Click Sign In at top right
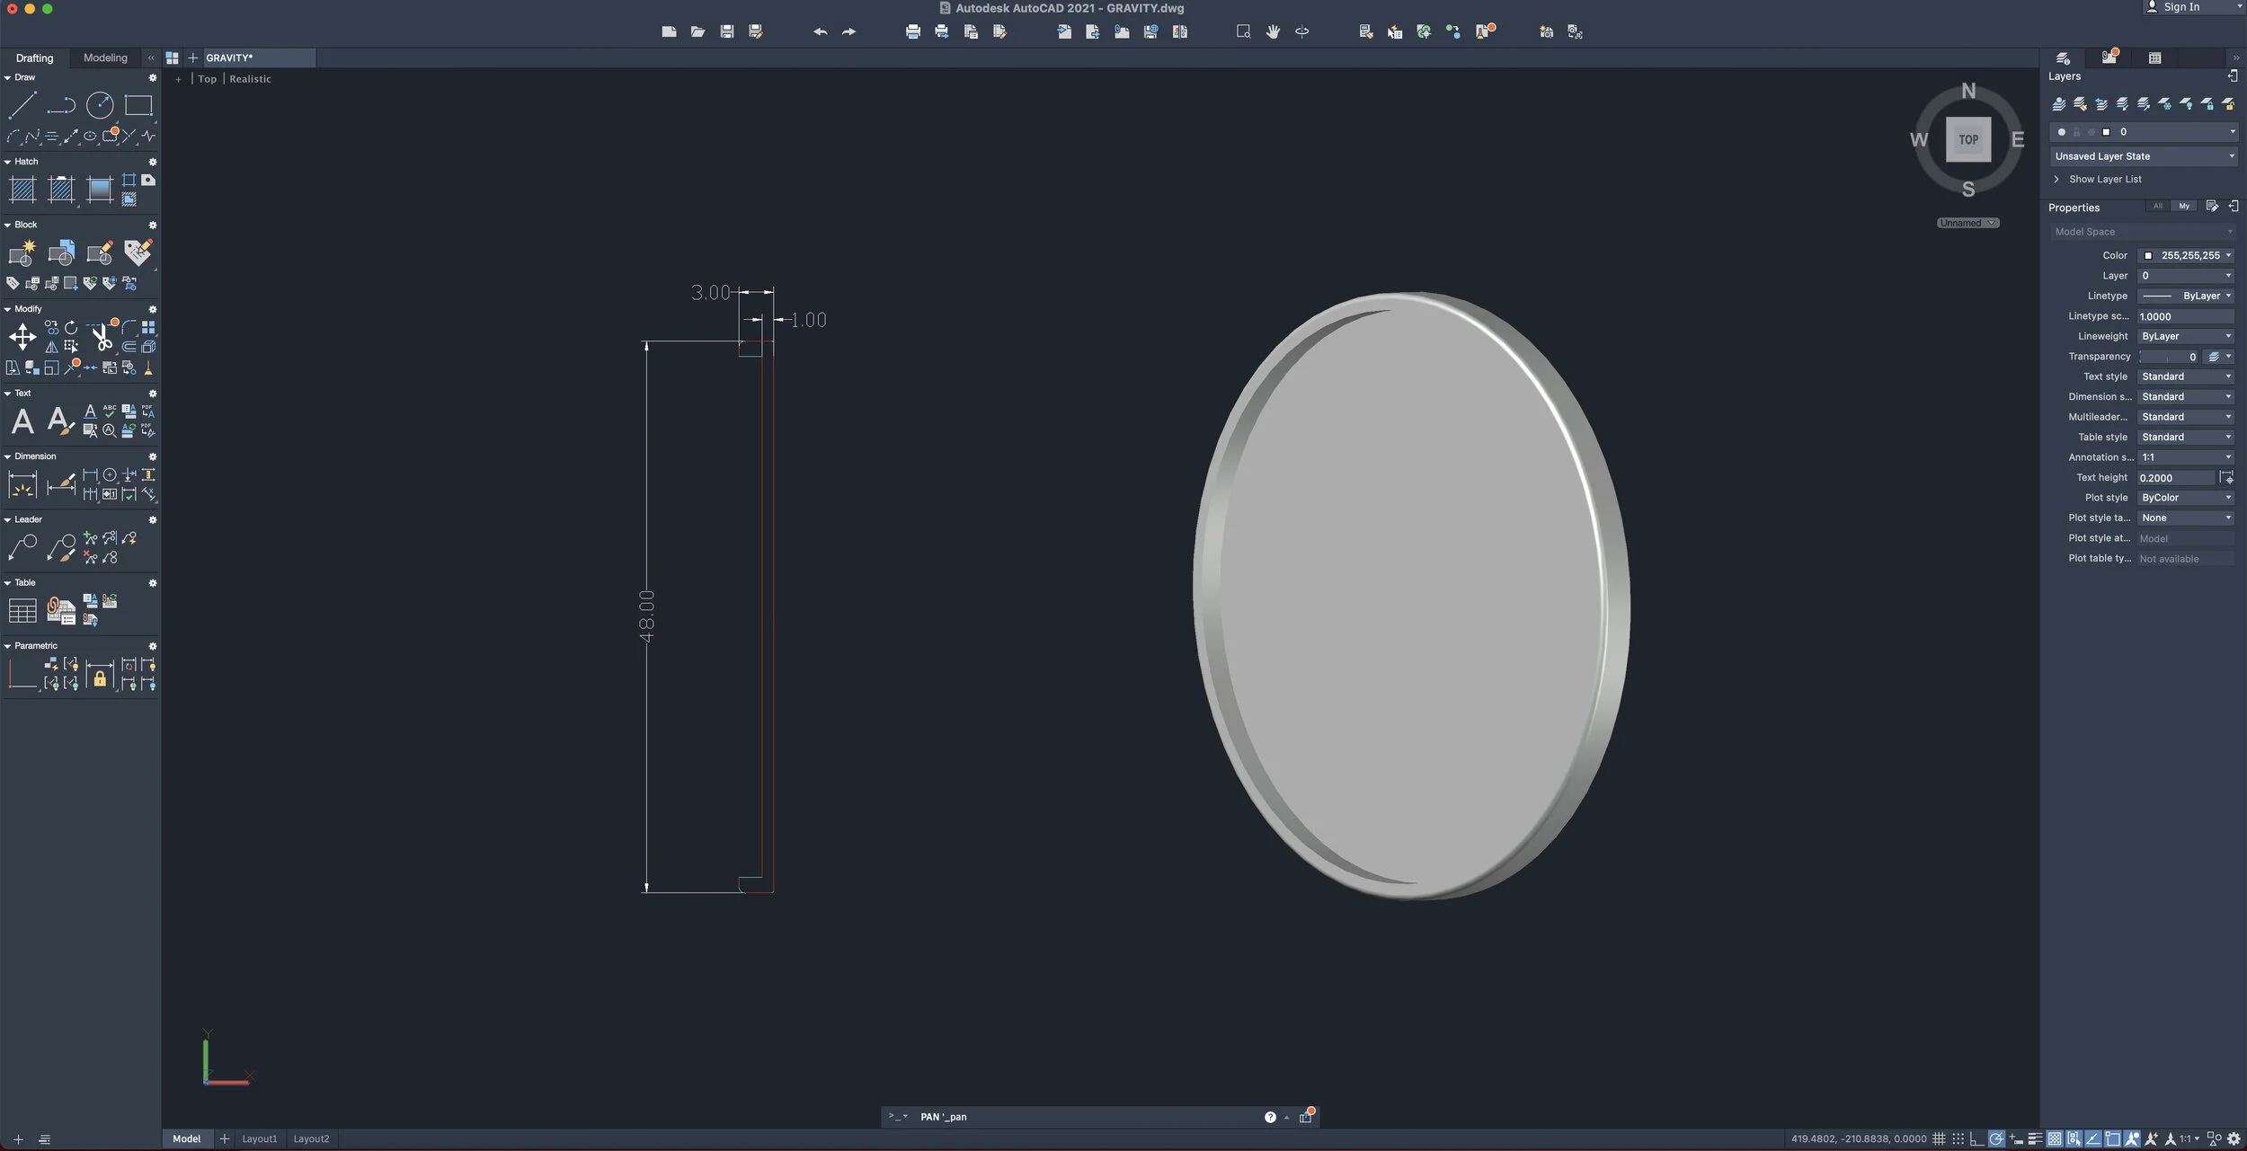The image size is (2247, 1151). point(2180,7)
